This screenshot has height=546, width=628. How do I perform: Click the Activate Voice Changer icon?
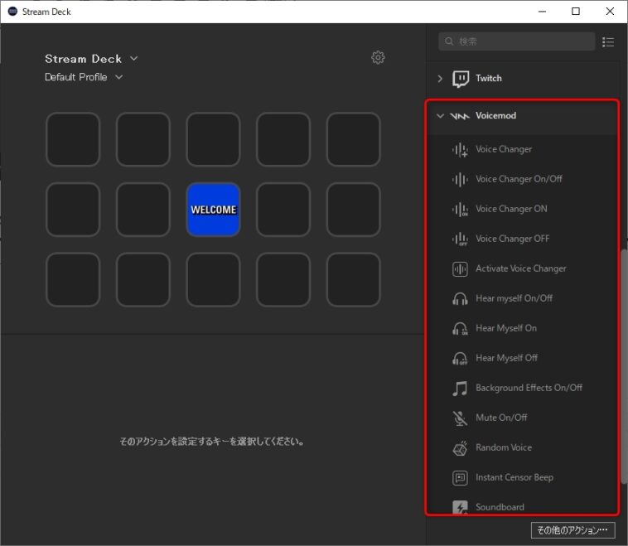(x=460, y=268)
